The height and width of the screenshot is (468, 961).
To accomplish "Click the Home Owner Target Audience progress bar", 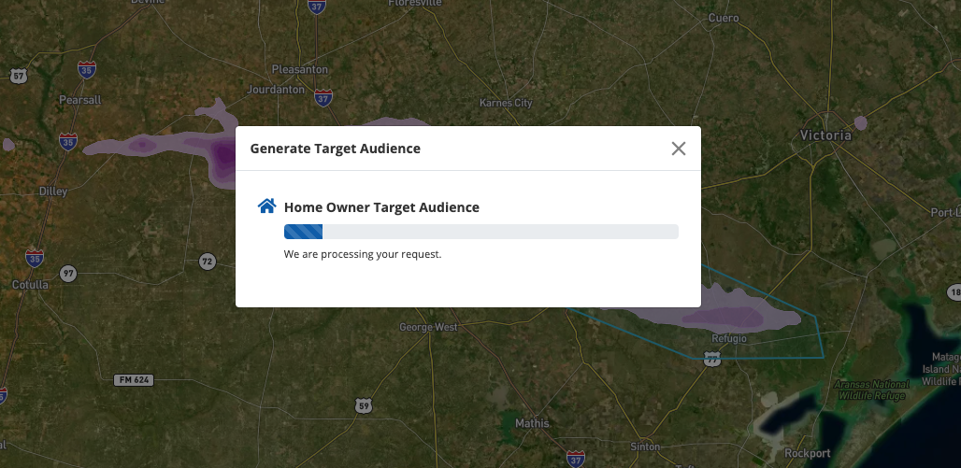I will click(x=480, y=232).
